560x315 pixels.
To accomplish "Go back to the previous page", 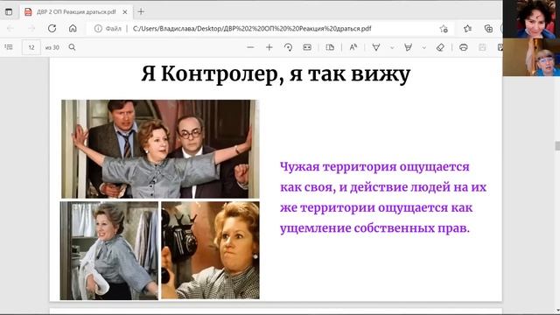I will pos(10,29).
